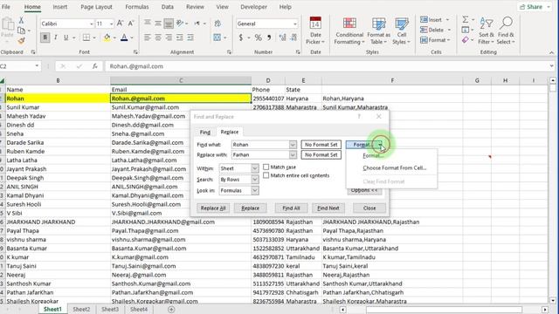This screenshot has width=559, height=314.
Task: Decrease font size icon
Action: tap(131, 24)
